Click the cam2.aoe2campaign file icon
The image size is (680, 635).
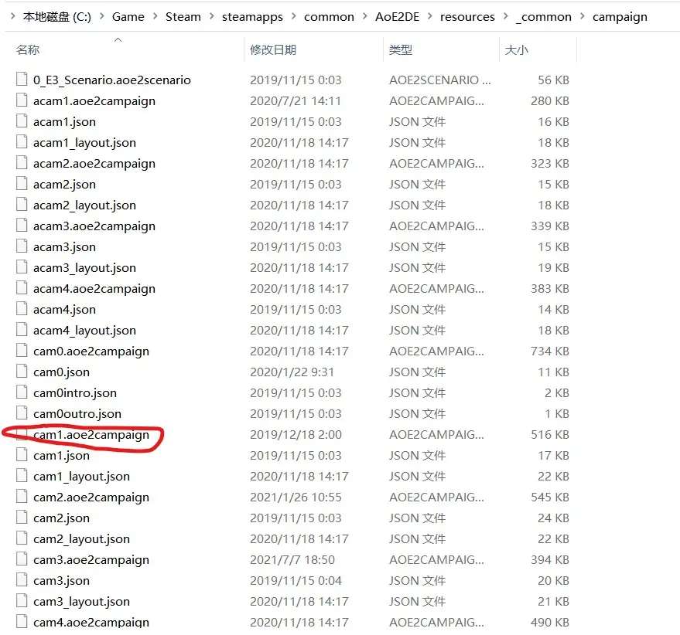pyautogui.click(x=22, y=497)
